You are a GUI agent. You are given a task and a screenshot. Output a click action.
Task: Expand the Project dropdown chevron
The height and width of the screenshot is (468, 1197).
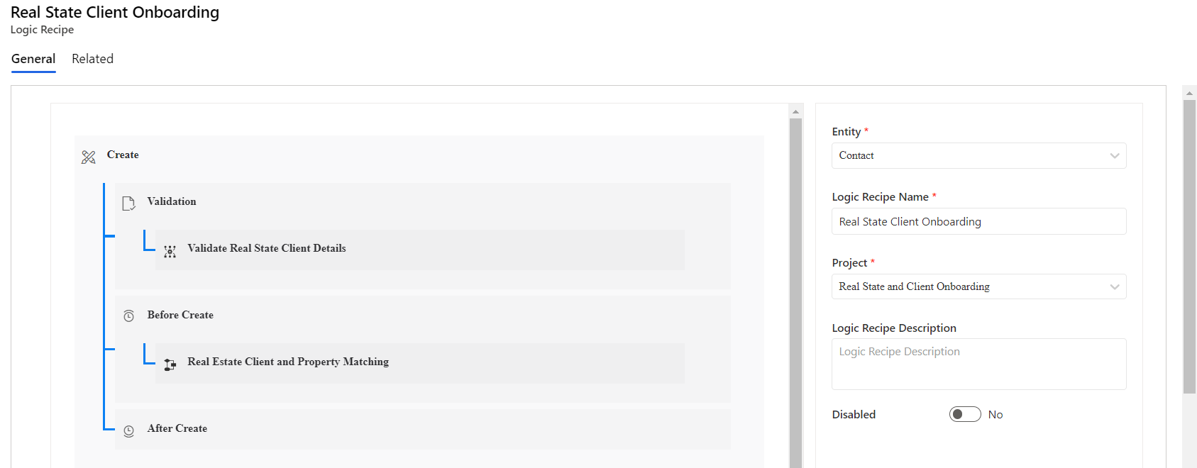1114,287
